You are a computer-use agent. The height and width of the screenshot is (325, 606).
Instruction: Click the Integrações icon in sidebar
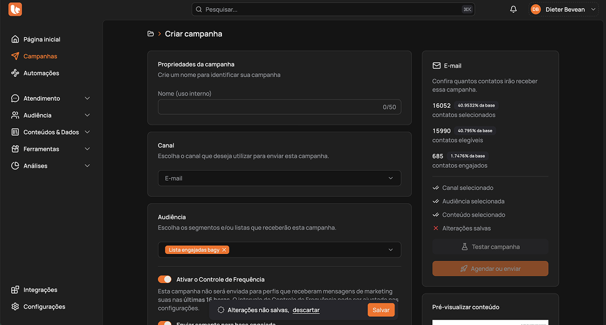click(15, 290)
